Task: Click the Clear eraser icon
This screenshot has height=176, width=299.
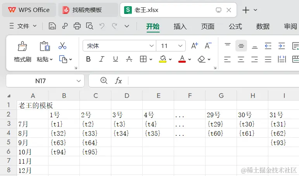Action: 202,59
